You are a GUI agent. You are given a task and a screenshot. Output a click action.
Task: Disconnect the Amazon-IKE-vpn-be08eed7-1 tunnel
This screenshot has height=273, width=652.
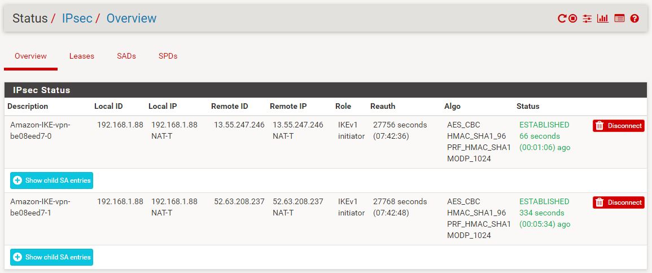[618, 202]
